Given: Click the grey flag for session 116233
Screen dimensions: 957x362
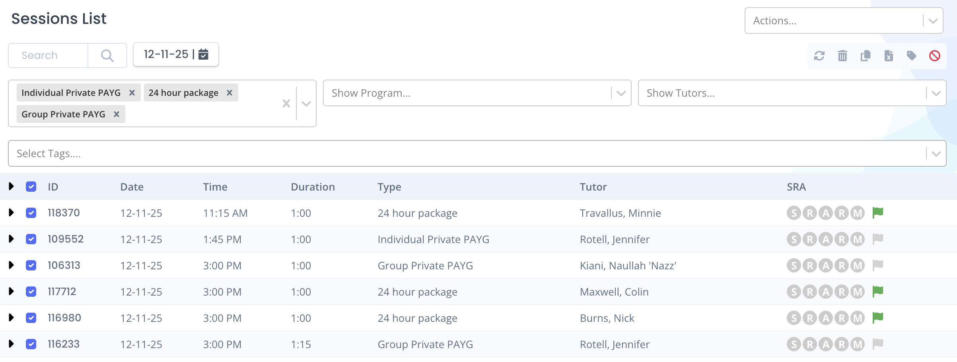Looking at the screenshot, I should pos(877,344).
